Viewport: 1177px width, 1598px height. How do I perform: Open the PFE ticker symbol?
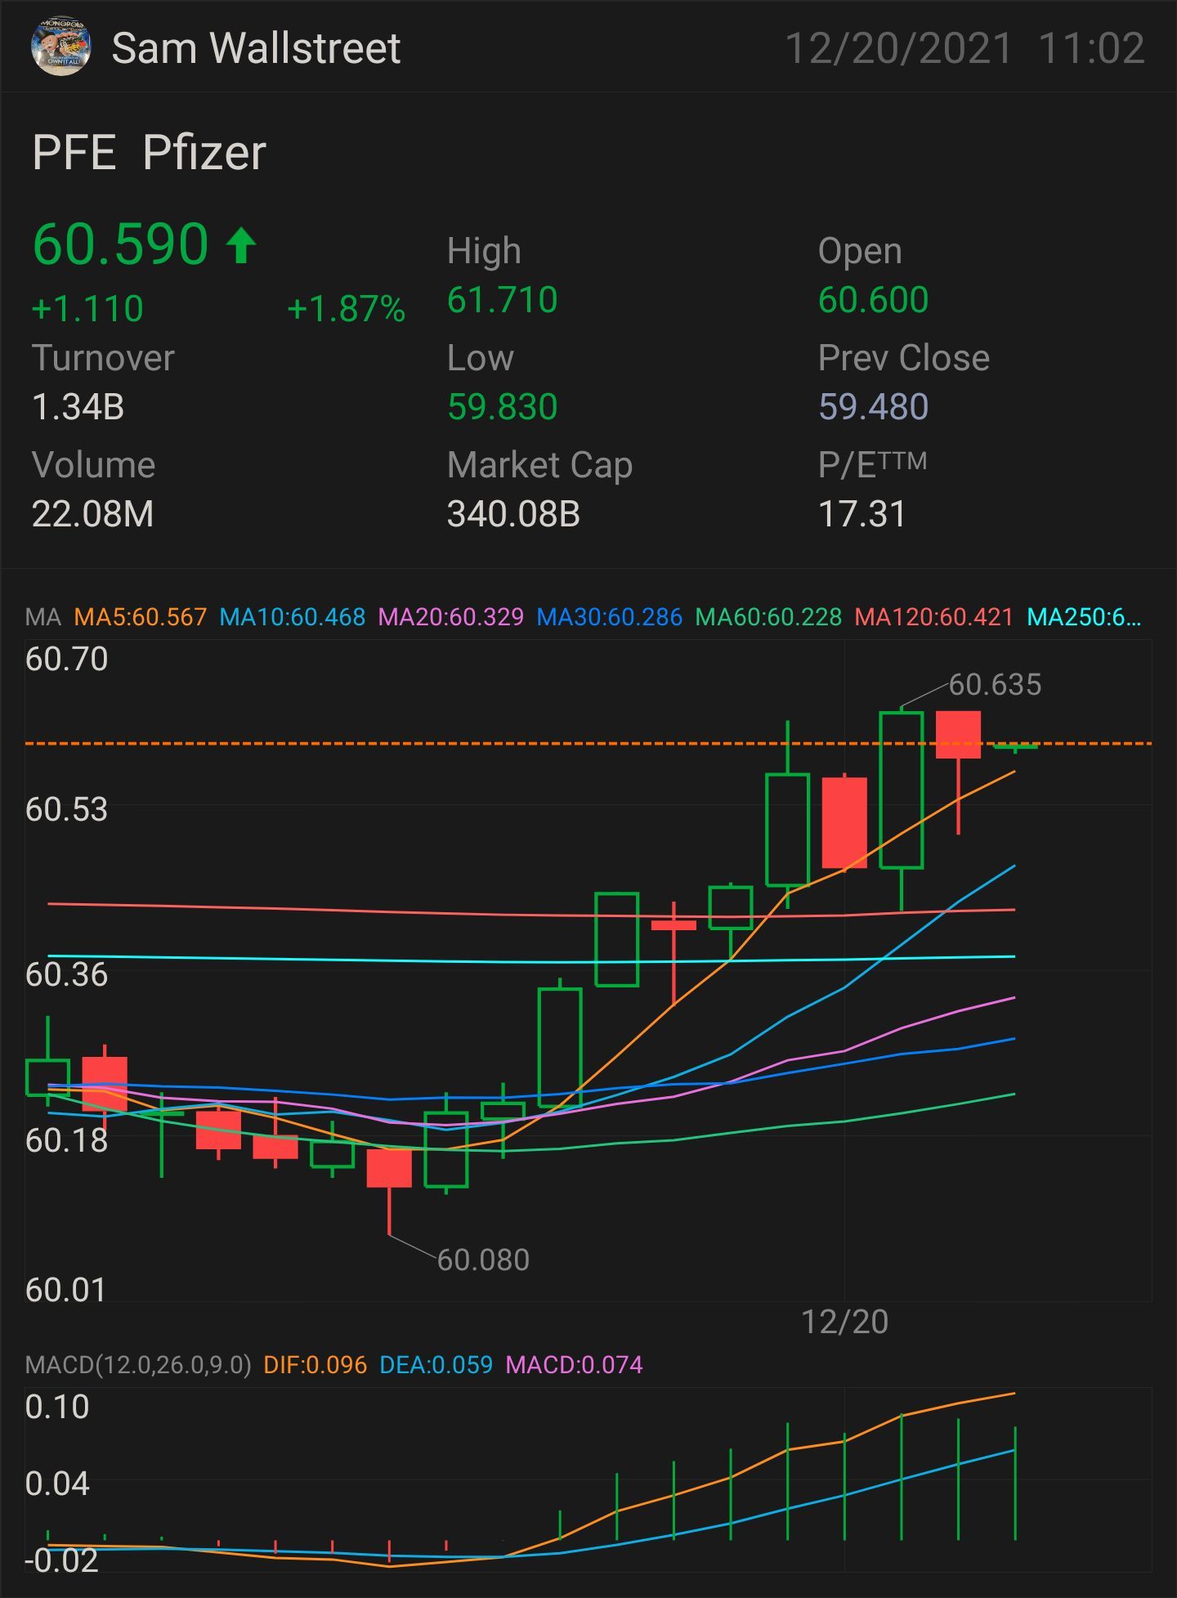click(x=74, y=153)
